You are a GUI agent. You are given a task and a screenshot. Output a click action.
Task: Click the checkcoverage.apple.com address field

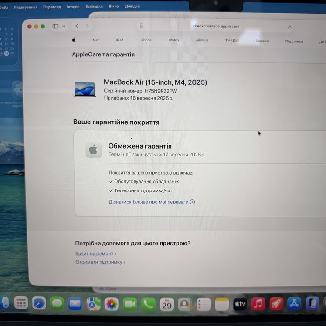tap(216, 27)
